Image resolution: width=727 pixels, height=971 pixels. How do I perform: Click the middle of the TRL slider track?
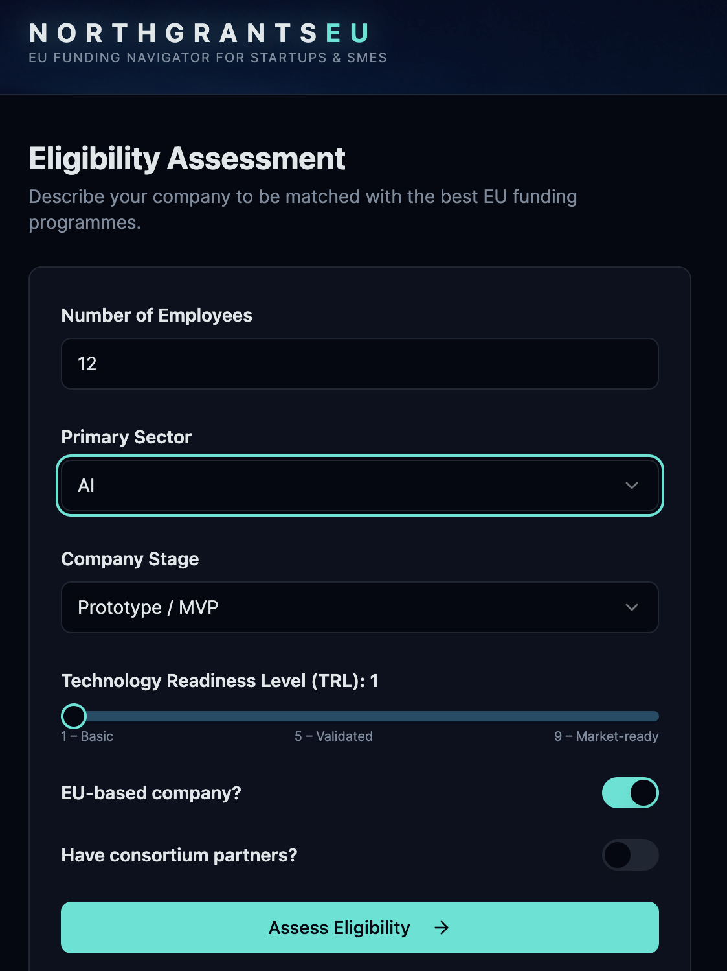[360, 716]
